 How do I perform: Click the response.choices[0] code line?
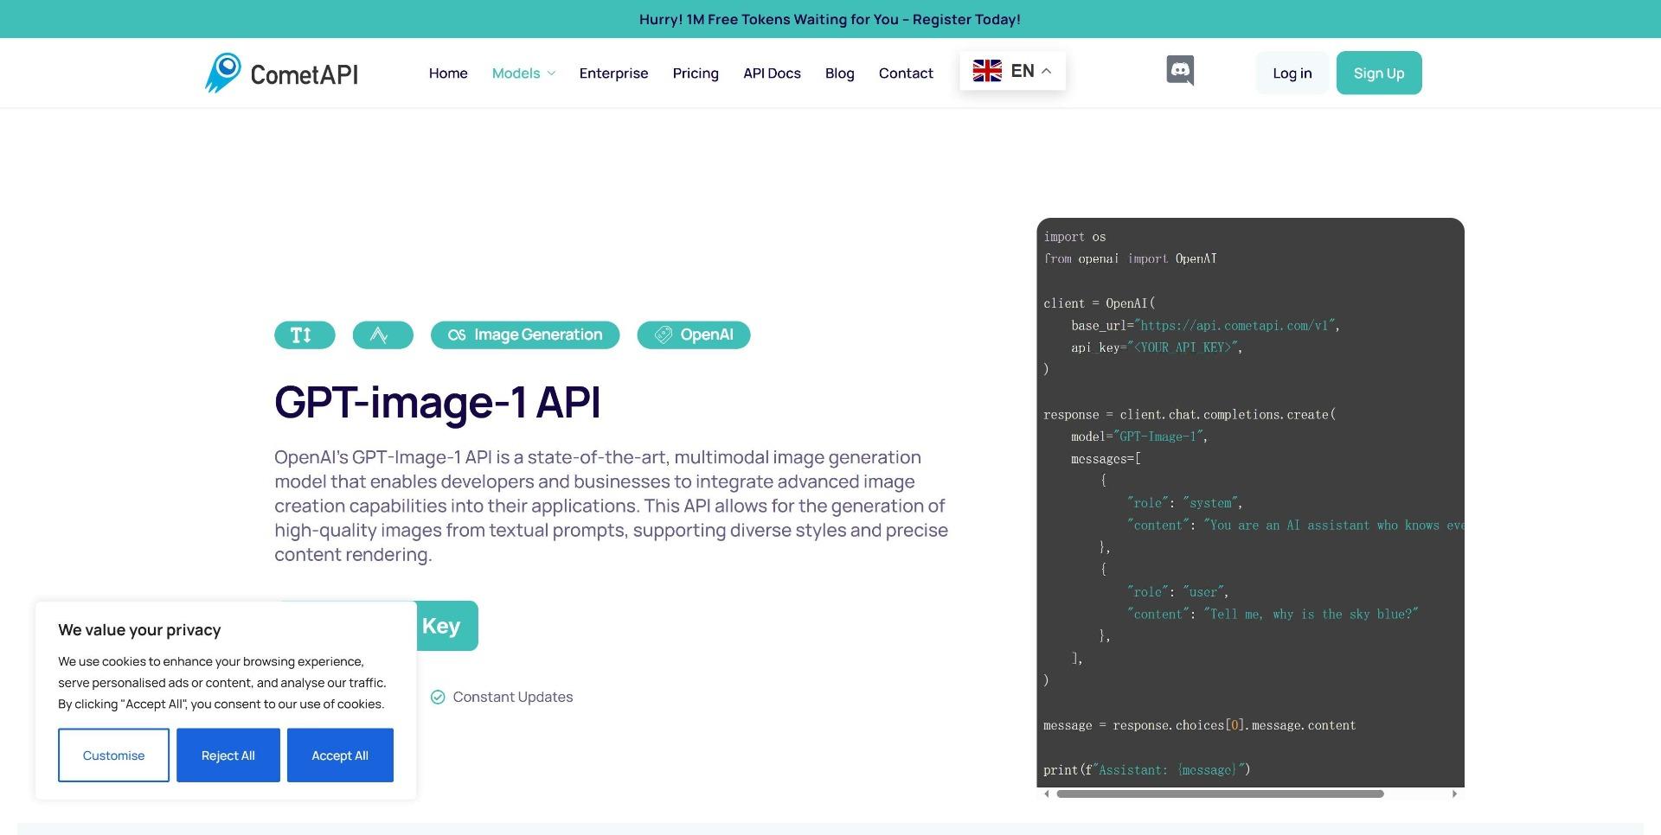[x=1199, y=725]
